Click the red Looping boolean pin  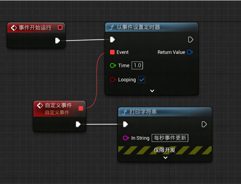tap(113, 80)
